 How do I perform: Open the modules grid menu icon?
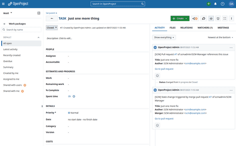tap(3, 4)
